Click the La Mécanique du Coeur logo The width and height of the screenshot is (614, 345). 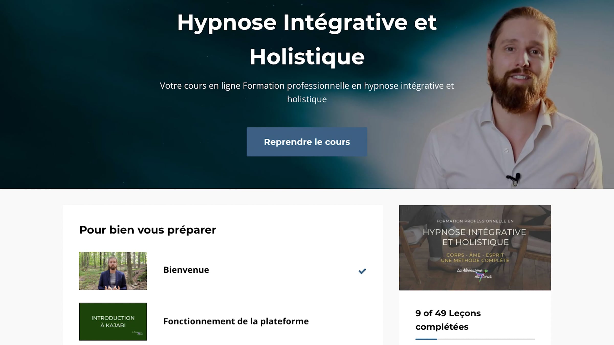pyautogui.click(x=474, y=273)
